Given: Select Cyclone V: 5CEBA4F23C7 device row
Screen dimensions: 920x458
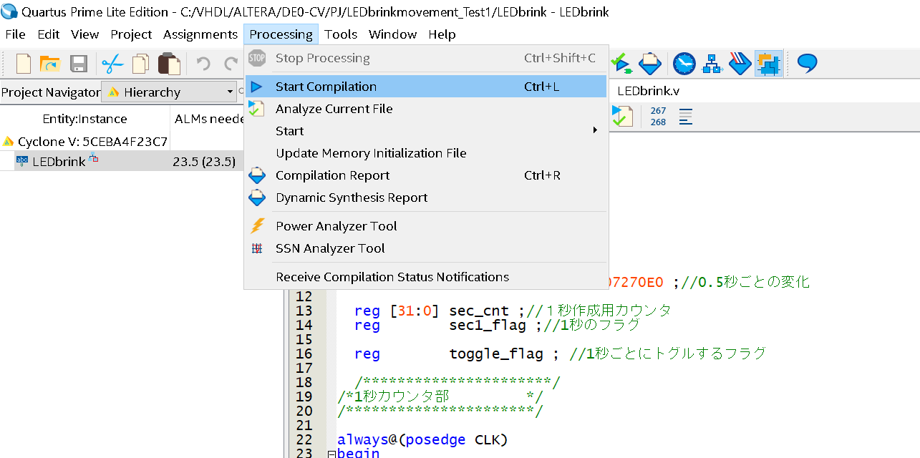Looking at the screenshot, I should (85, 142).
